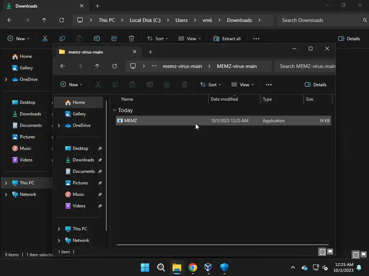This screenshot has height=276, width=369.
Task: Open Windows Start menu
Action: pyautogui.click(x=145, y=267)
